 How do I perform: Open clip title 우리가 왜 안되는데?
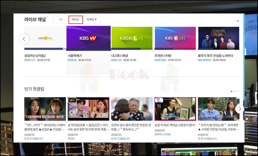tap(219, 127)
